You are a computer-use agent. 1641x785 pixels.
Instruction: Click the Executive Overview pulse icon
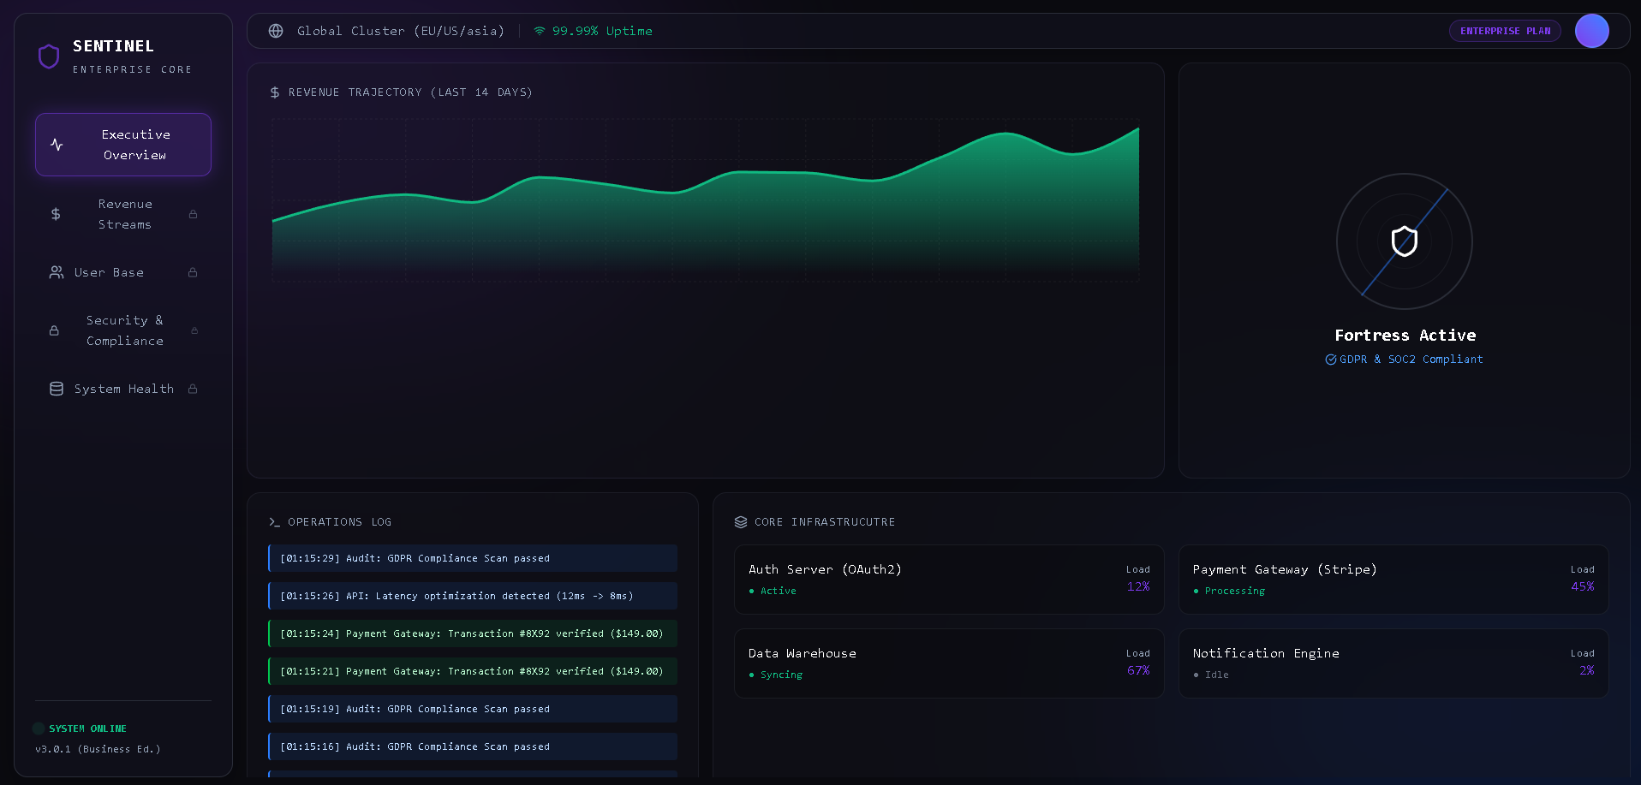pos(57,145)
